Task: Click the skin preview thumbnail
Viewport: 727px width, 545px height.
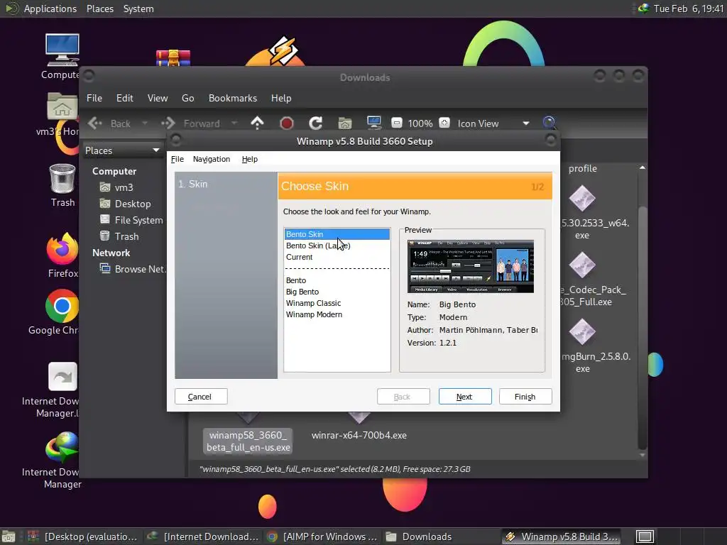Action: coord(470,267)
